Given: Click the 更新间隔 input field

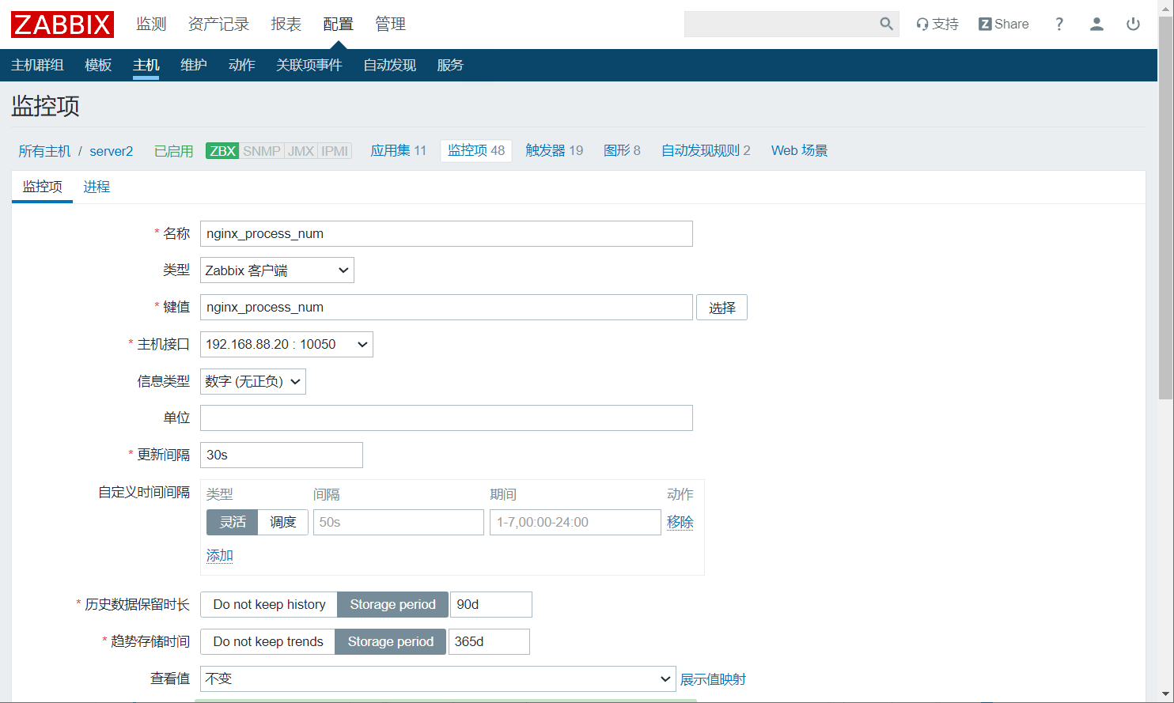Looking at the screenshot, I should click(281, 455).
